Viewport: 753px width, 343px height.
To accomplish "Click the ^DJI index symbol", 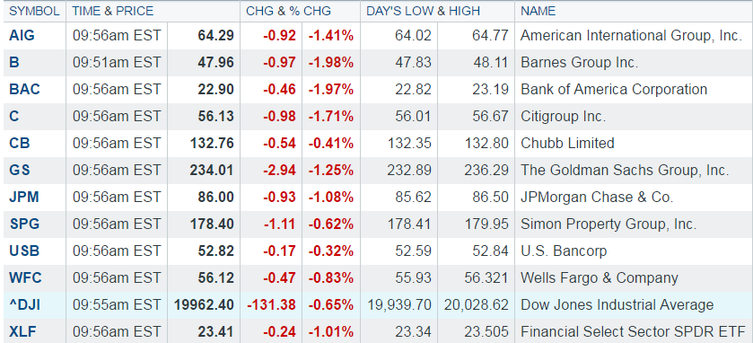I will pos(25,304).
